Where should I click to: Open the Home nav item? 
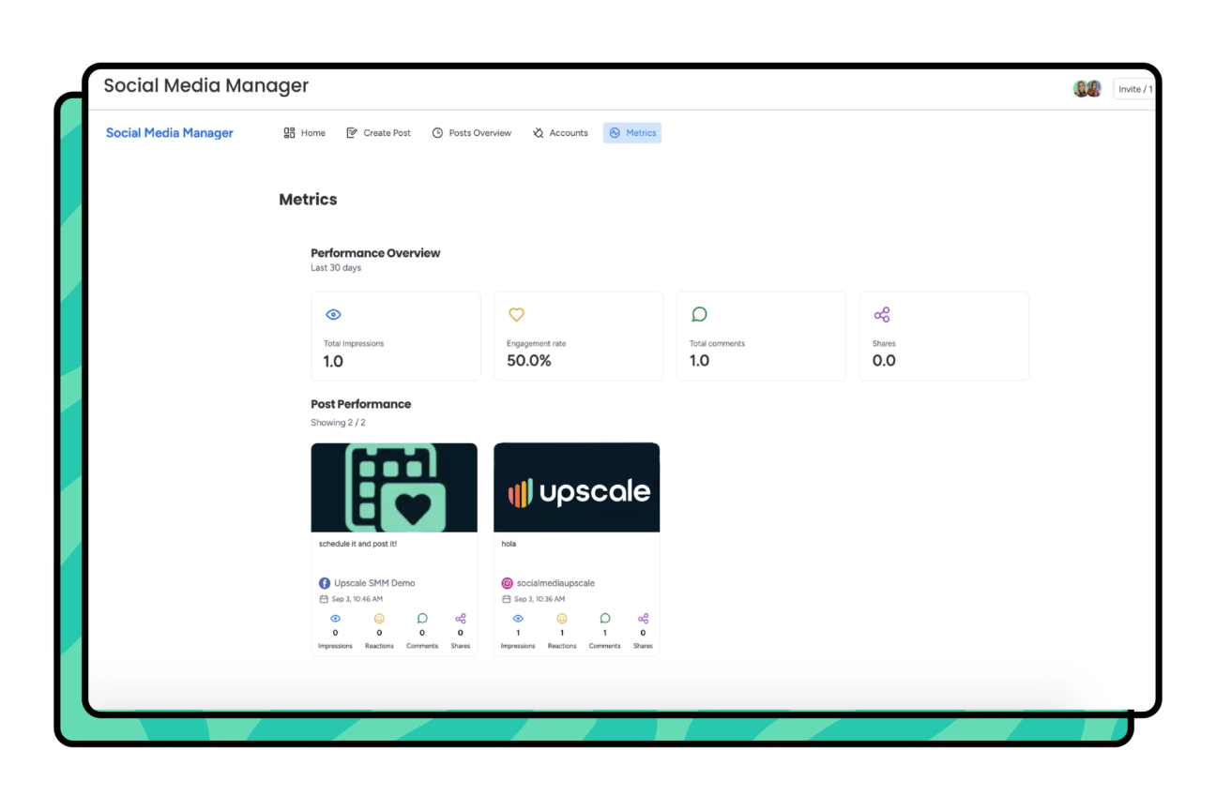[304, 133]
